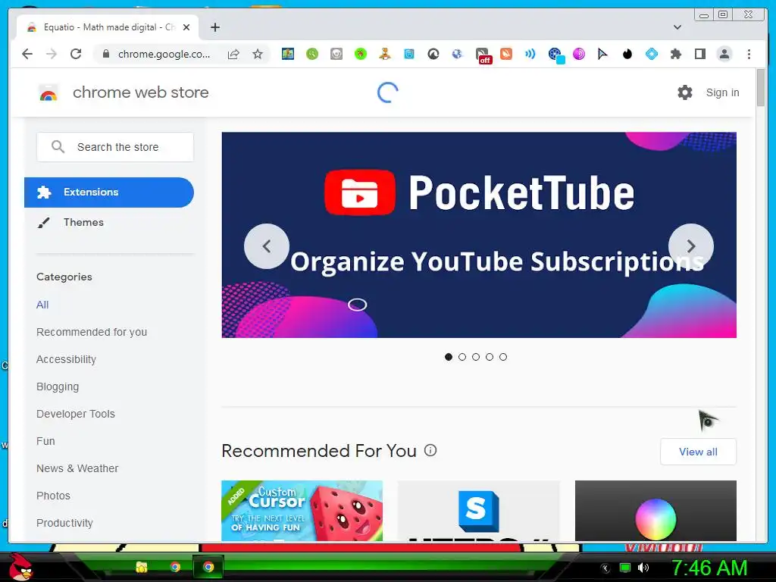Image resolution: width=776 pixels, height=582 pixels.
Task: Open the map picture extension icon
Action: coord(287,54)
